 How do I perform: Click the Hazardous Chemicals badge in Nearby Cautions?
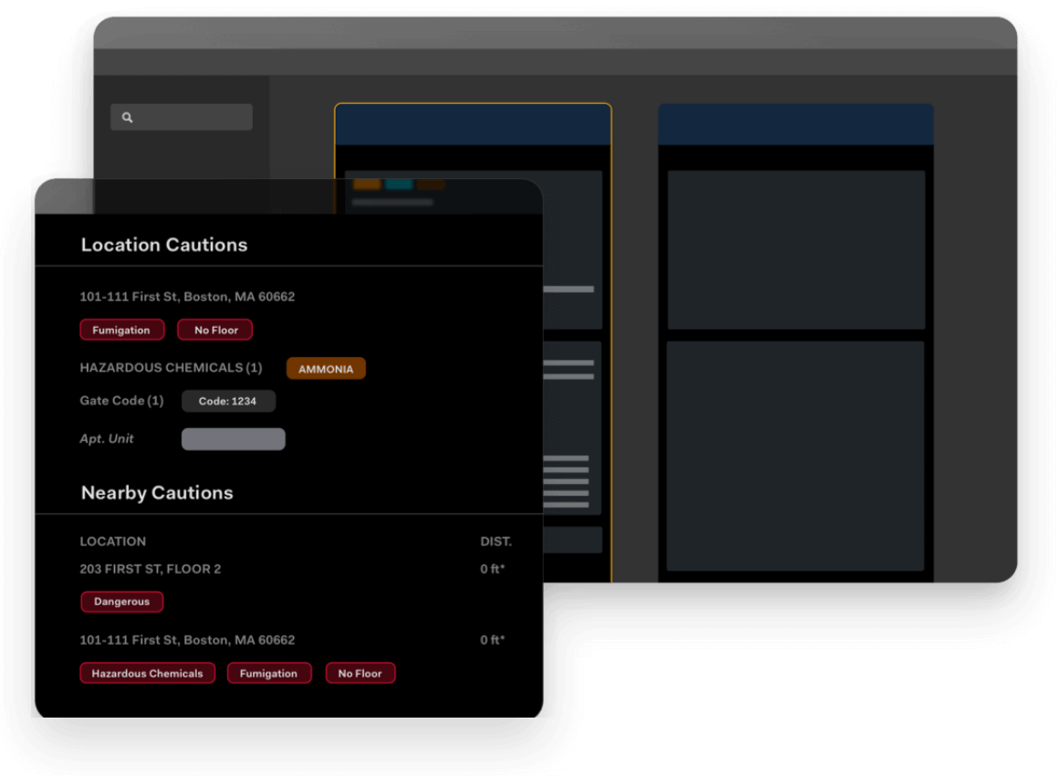(x=147, y=673)
